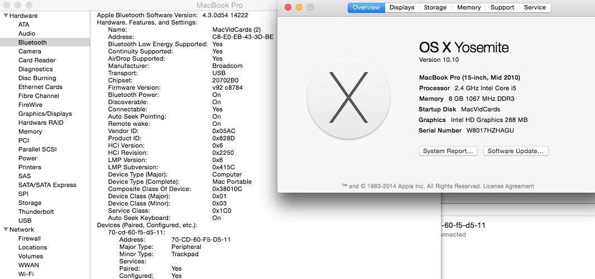Select SPI in the sidebar
The image size is (595, 279).
coord(23,194)
